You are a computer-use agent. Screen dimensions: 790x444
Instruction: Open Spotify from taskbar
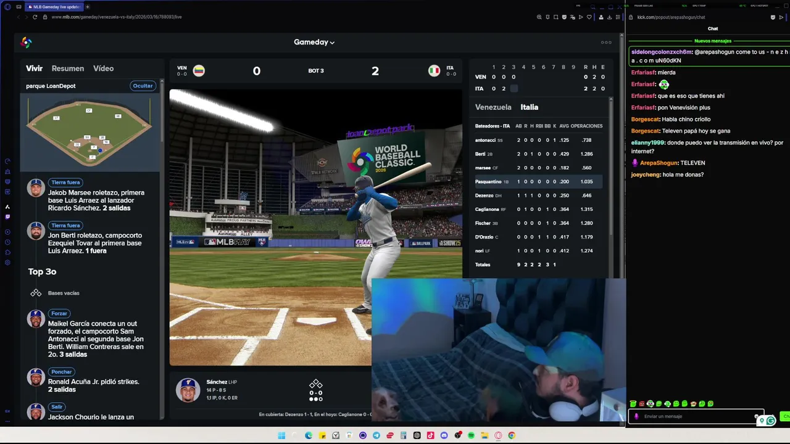tap(471, 435)
